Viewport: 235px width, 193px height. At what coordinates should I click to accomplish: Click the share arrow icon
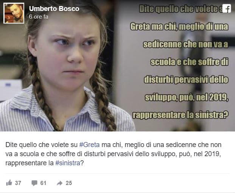point(60,183)
